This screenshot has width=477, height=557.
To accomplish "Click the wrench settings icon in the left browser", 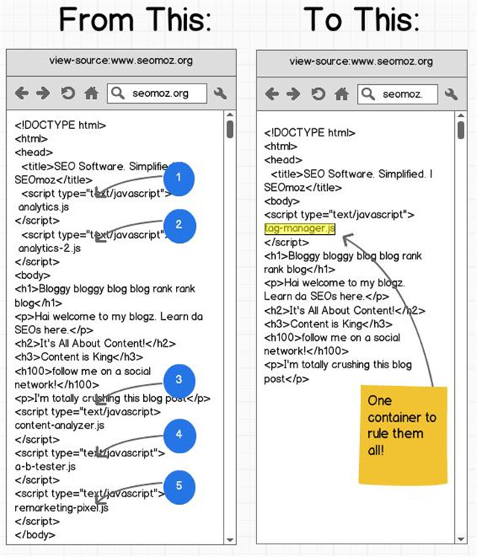I will (220, 93).
